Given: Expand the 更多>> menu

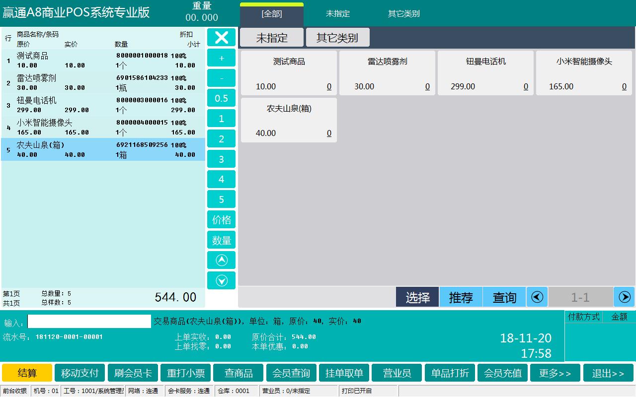Looking at the screenshot, I should click(555, 373).
